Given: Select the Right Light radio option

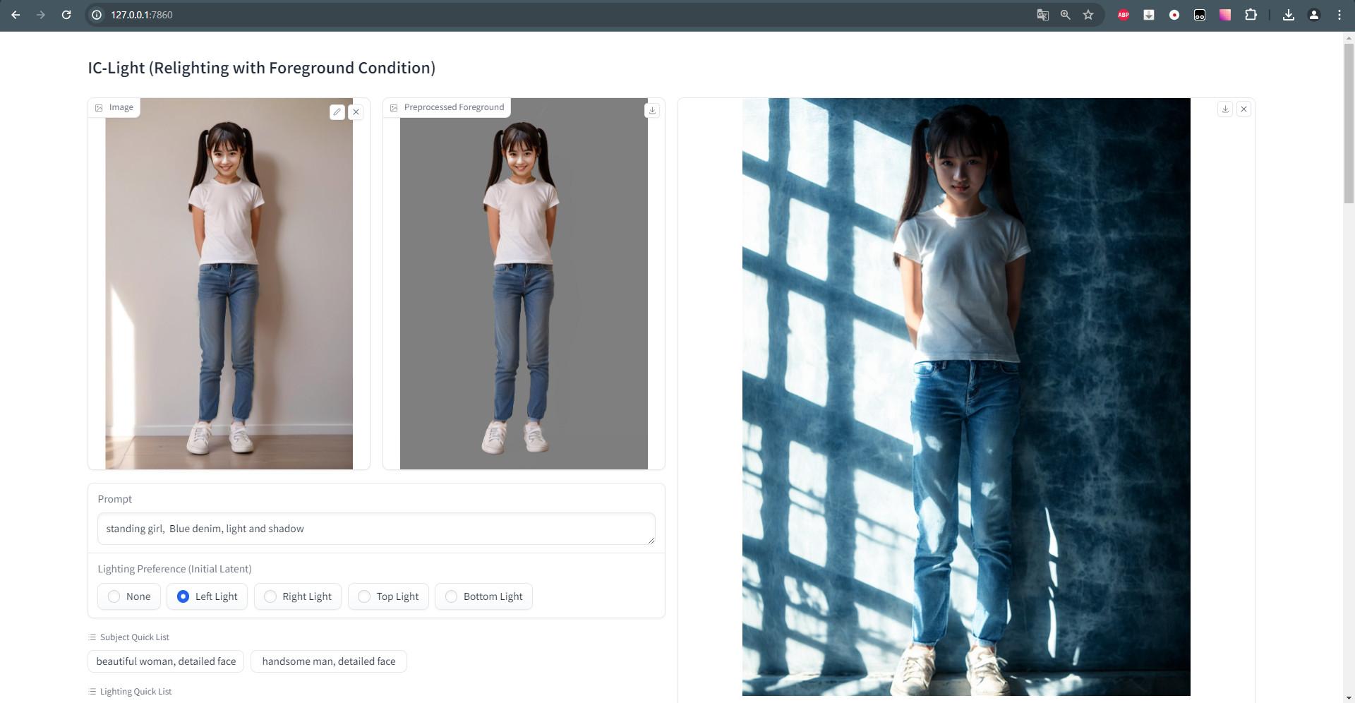Looking at the screenshot, I should click(x=270, y=596).
